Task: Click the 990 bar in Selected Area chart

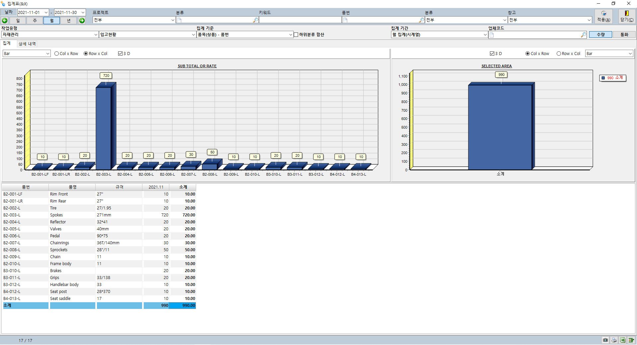Action: (500, 127)
